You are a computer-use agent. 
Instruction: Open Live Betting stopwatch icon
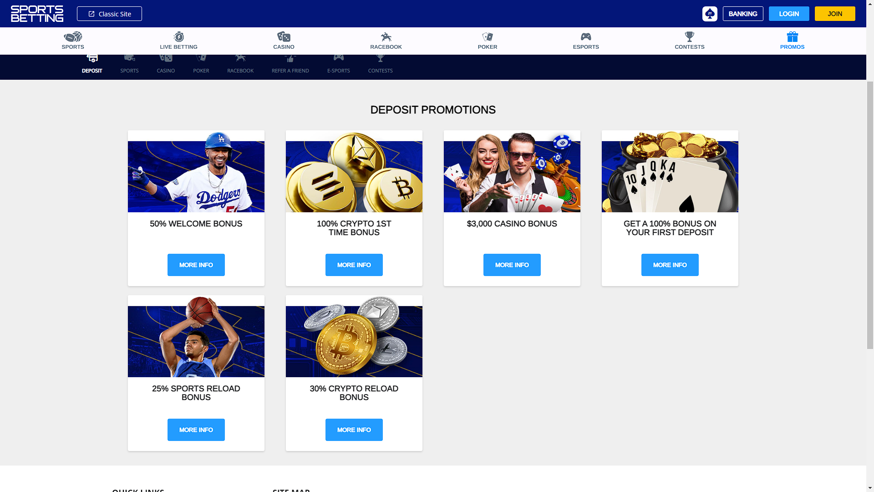tap(178, 37)
